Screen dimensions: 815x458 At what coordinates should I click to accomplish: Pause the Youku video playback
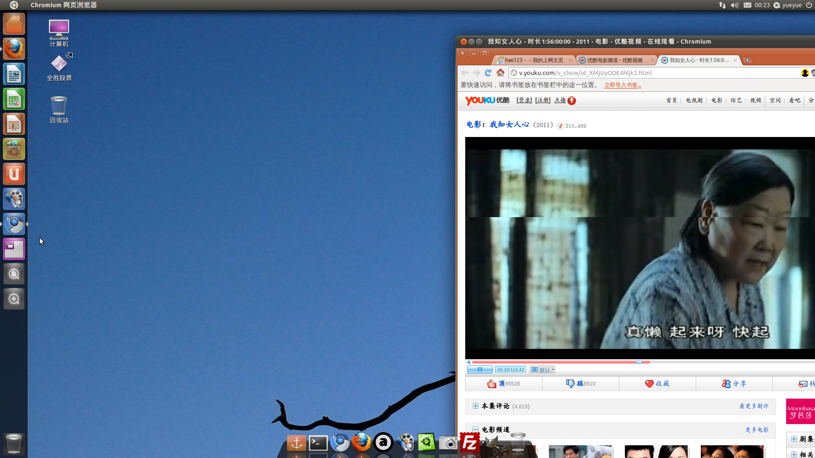(480, 369)
